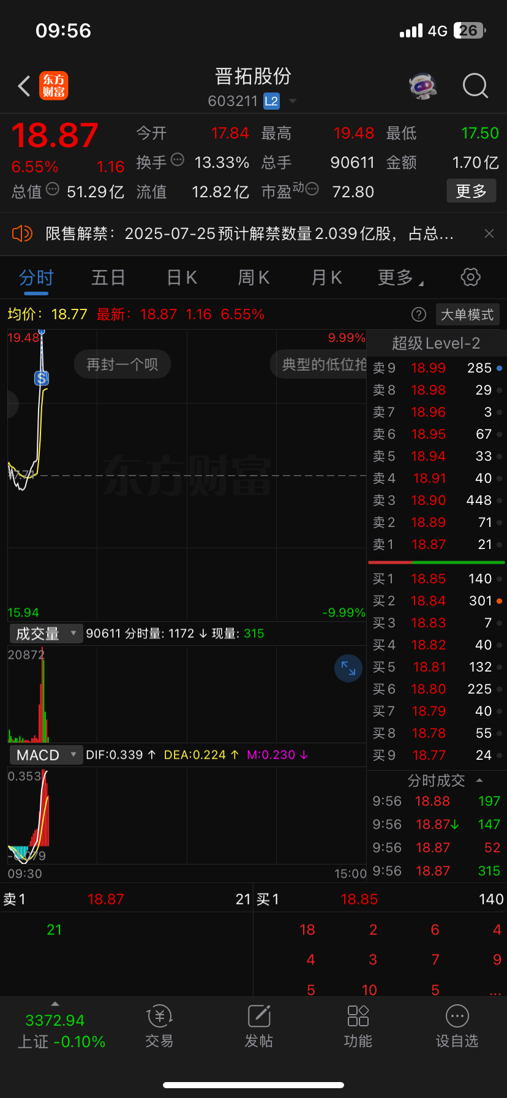Switch to the 月K tab
The height and width of the screenshot is (1098, 507).
[326, 278]
